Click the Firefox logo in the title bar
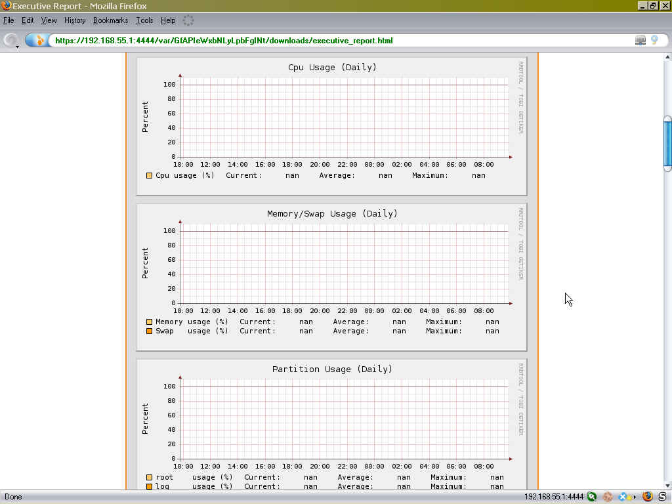672x504 pixels. 6,5
